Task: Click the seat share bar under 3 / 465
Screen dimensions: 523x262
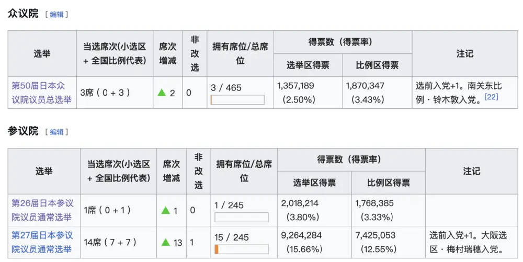Action: click(x=237, y=100)
